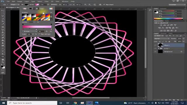
Task: Open the Filter menu
Action: [x=46, y=1]
